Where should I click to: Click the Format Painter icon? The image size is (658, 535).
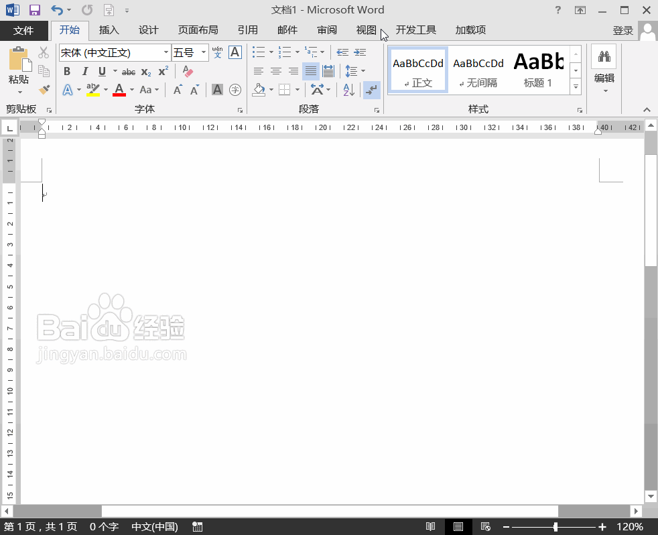tap(44, 90)
